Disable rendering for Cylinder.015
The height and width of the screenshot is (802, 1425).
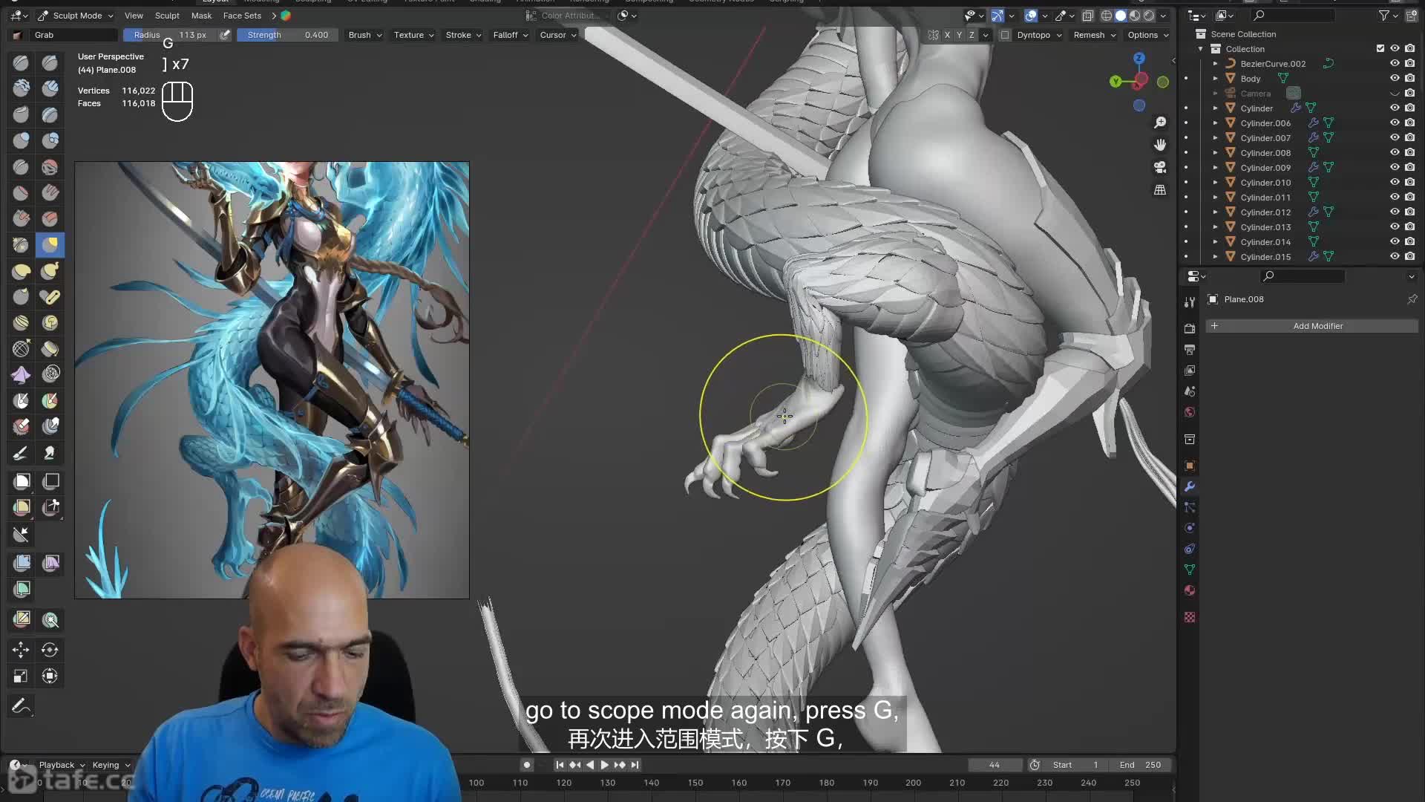tap(1409, 257)
